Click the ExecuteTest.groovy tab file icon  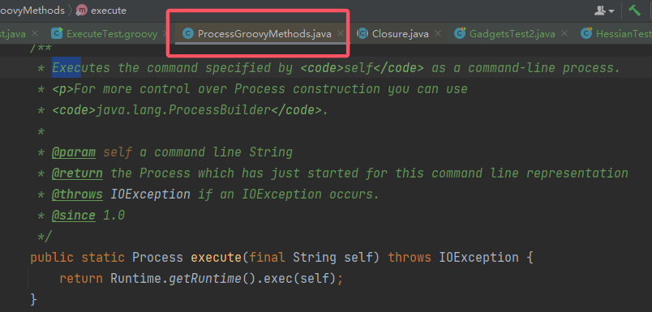pos(57,34)
